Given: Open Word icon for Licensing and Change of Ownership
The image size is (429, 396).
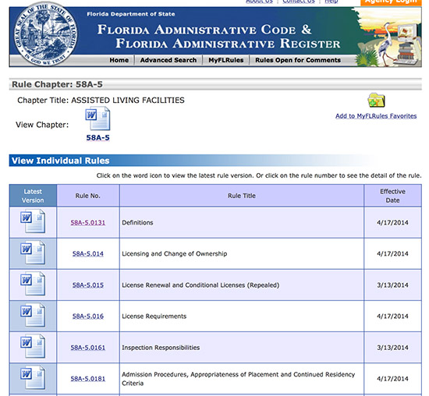Looking at the screenshot, I should pos(33,252).
